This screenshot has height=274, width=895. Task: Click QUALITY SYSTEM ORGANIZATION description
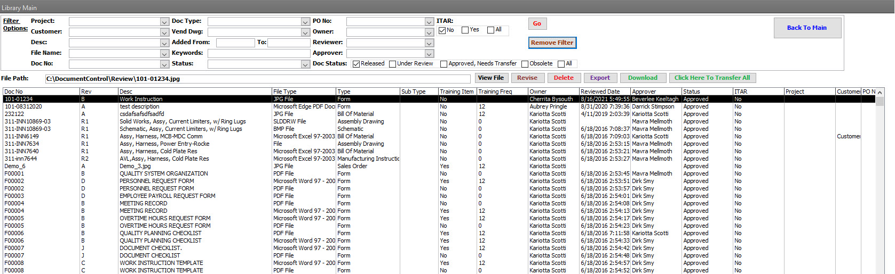(164, 173)
